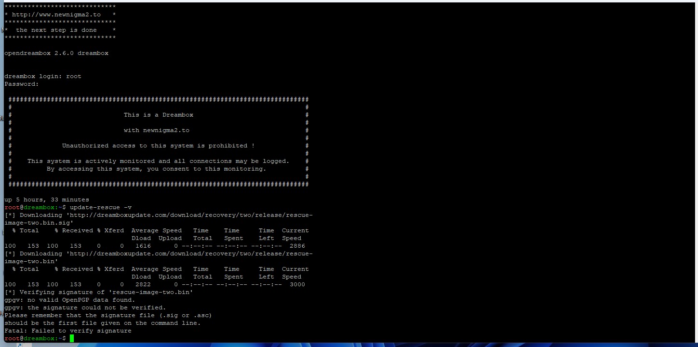Click the 'Password:' prompt line

[x=22, y=84]
